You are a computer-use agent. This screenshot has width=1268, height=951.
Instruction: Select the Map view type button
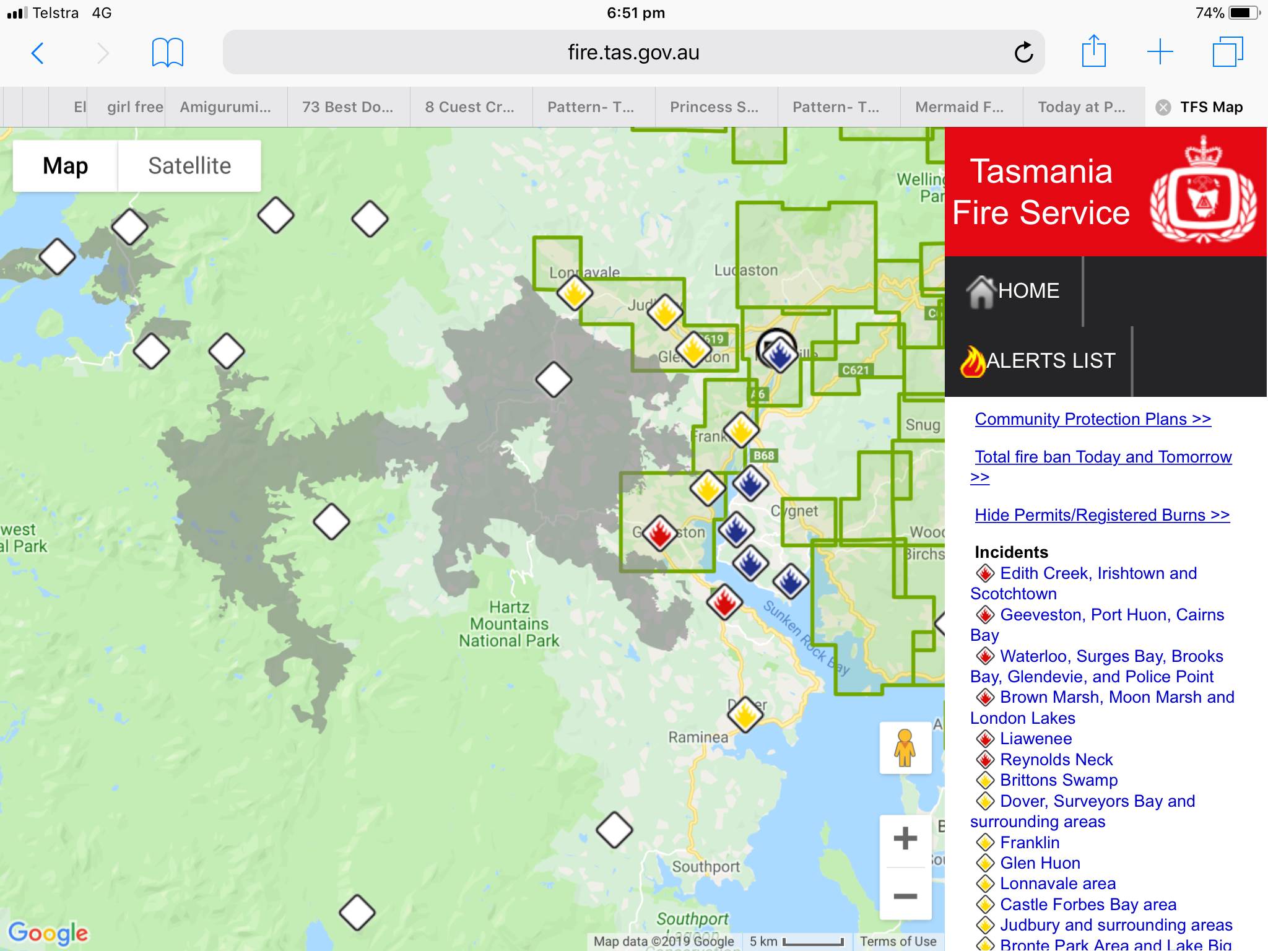coord(66,166)
